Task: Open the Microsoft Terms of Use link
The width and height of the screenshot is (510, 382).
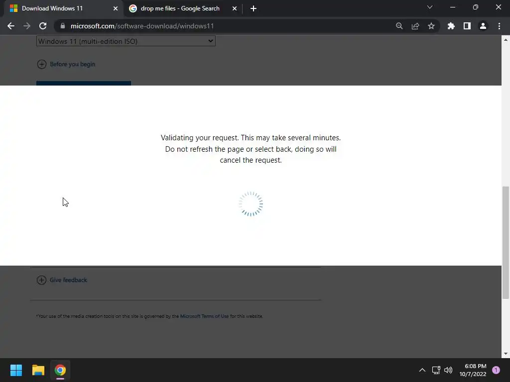Action: [x=204, y=316]
